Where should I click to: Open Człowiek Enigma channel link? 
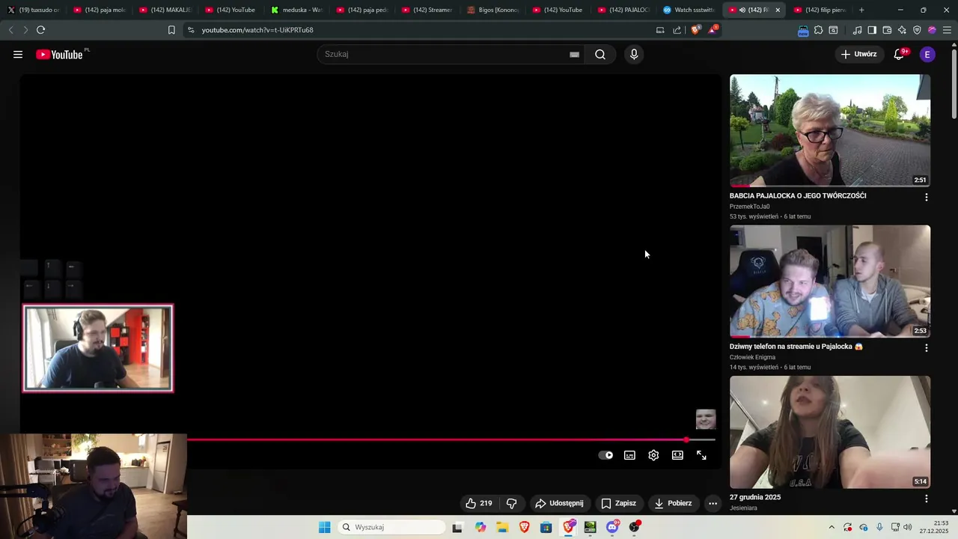(x=752, y=357)
